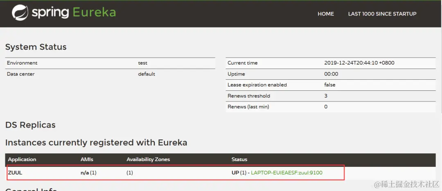Select the Environment label
The image size is (442, 191).
click(x=22, y=63)
